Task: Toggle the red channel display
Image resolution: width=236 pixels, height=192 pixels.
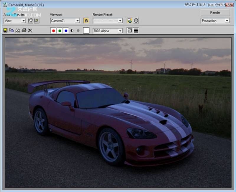Action: click(x=53, y=31)
